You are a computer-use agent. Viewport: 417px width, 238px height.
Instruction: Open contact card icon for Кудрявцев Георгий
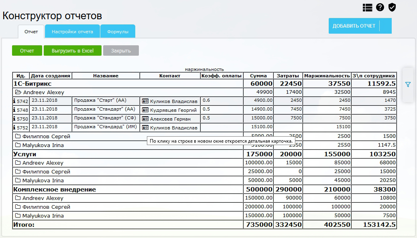click(x=145, y=110)
